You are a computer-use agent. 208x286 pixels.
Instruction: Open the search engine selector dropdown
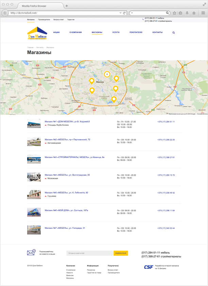(x=132, y=13)
